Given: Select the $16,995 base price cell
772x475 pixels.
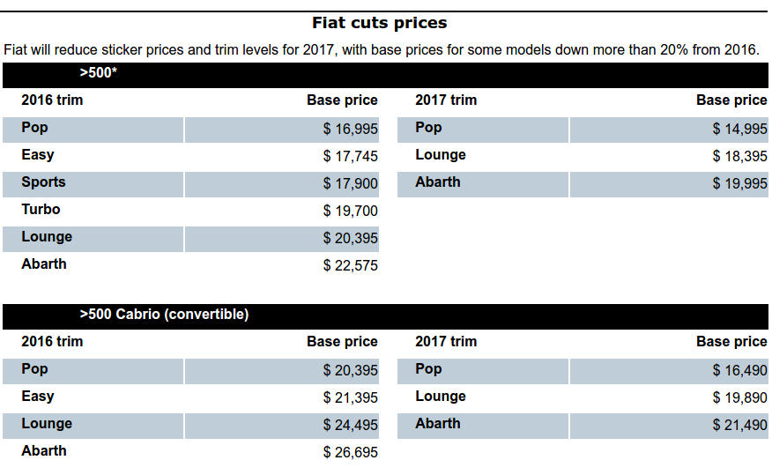Looking at the screenshot, I should (x=351, y=130).
